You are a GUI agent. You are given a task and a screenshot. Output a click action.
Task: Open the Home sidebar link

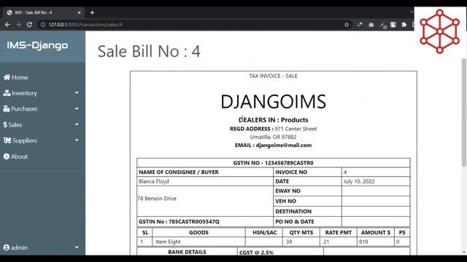pyautogui.click(x=16, y=78)
